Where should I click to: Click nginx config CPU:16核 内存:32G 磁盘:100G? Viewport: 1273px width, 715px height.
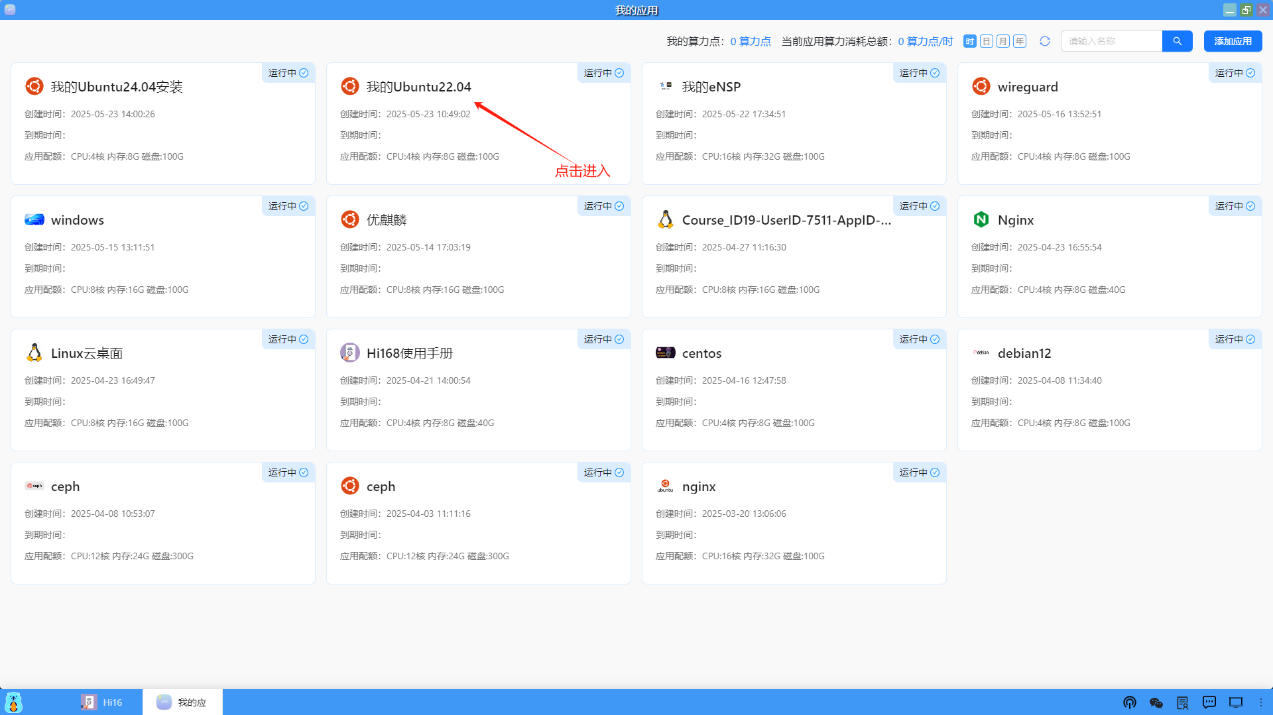coord(763,556)
